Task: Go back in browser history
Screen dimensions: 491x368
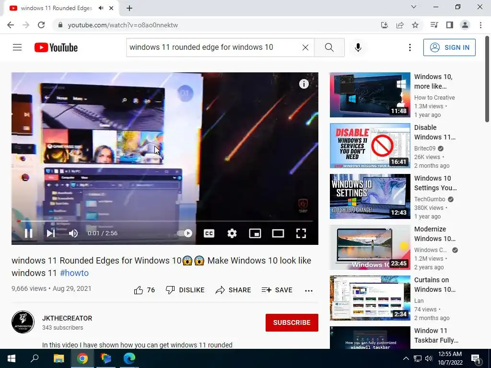Action: 11,25
